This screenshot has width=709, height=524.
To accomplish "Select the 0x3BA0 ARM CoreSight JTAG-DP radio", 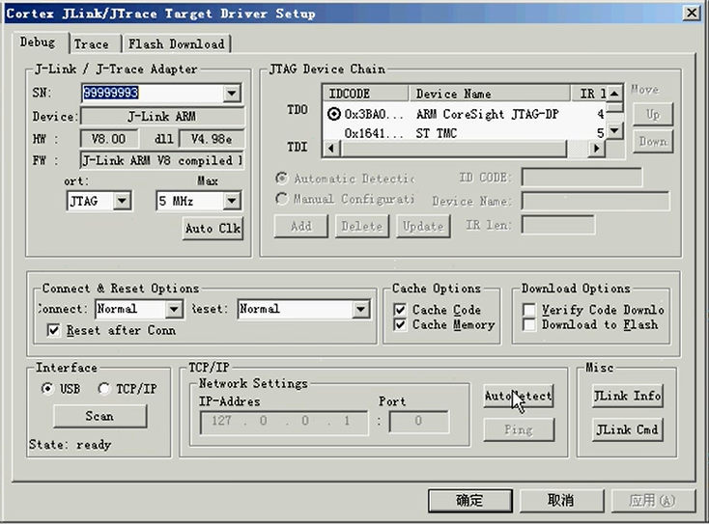I will (x=333, y=114).
